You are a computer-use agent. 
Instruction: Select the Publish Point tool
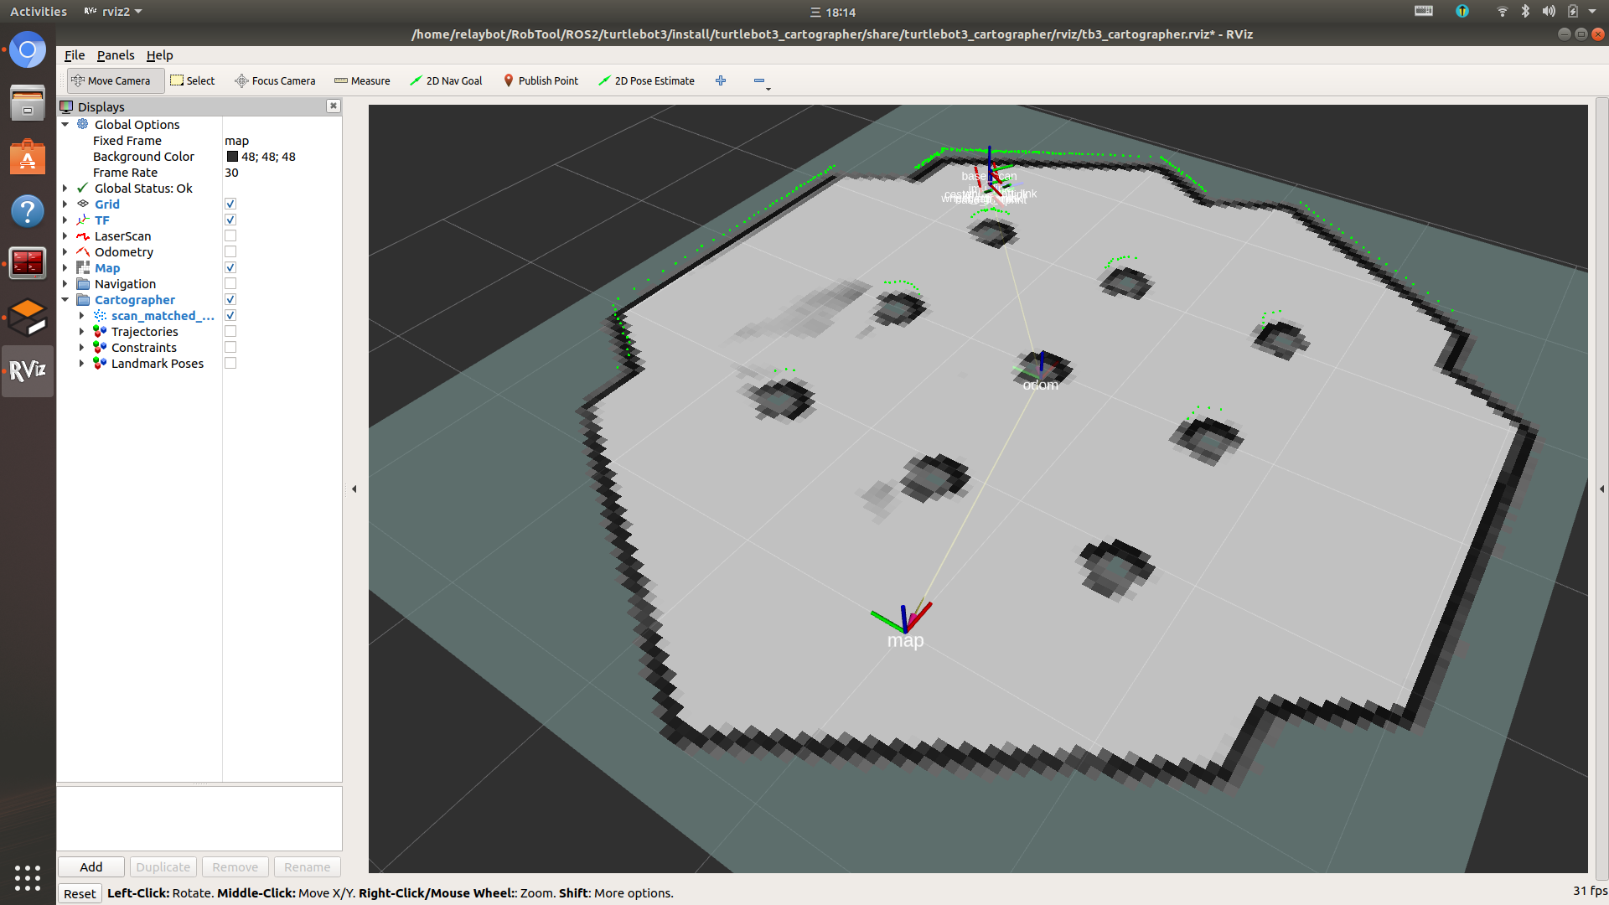541,80
